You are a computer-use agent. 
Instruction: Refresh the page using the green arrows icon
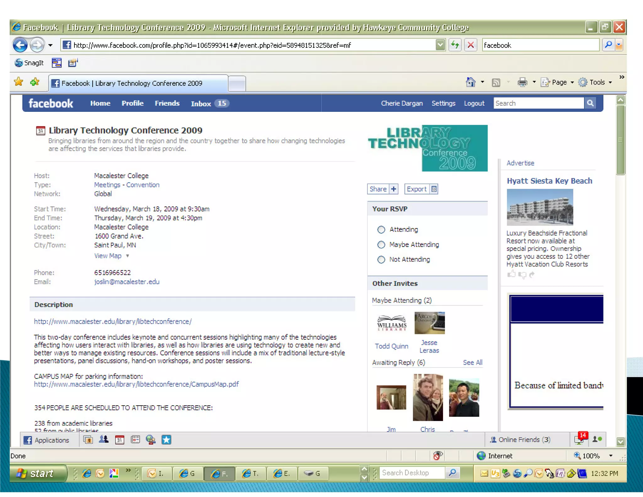(455, 45)
